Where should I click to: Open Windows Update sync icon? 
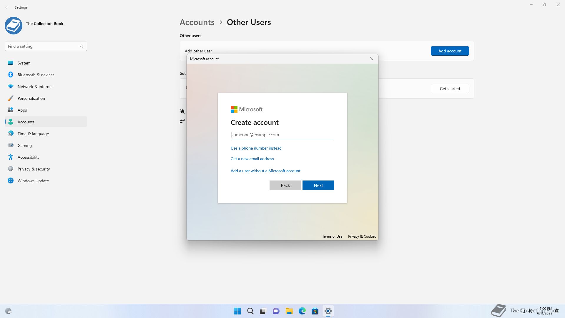point(11,181)
